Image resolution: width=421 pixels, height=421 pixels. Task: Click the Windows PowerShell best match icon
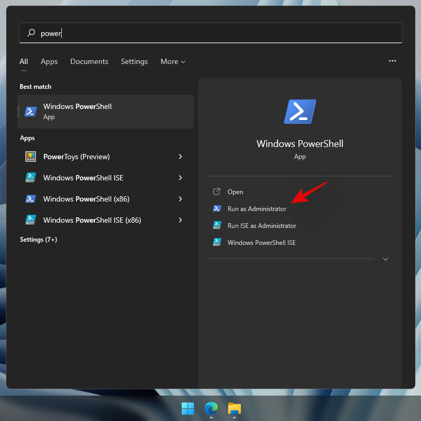[x=31, y=111]
